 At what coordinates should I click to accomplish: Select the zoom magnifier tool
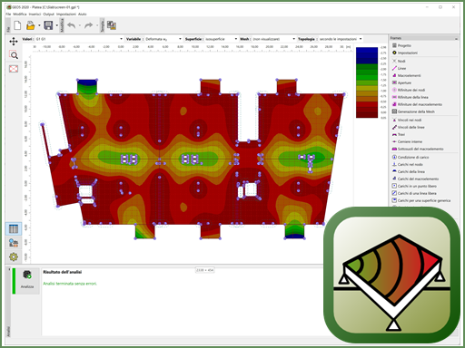pyautogui.click(x=14, y=55)
